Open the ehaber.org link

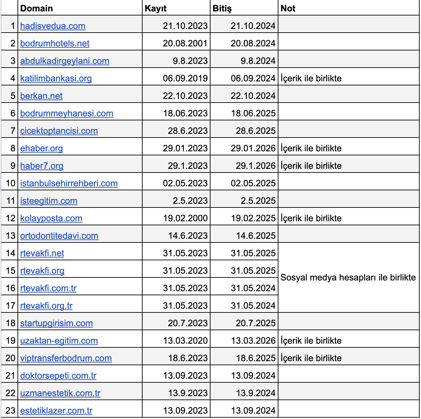(41, 148)
